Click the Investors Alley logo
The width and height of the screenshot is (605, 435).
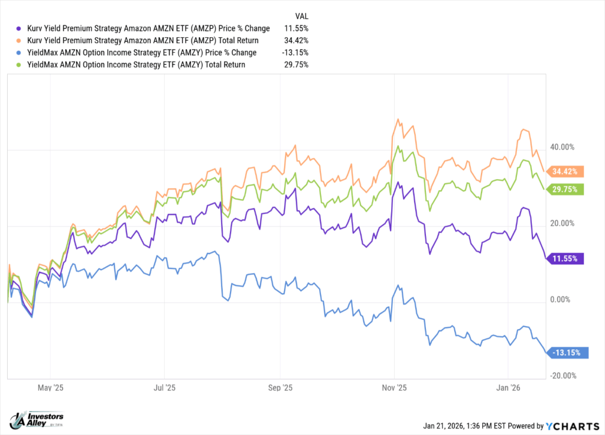36,419
